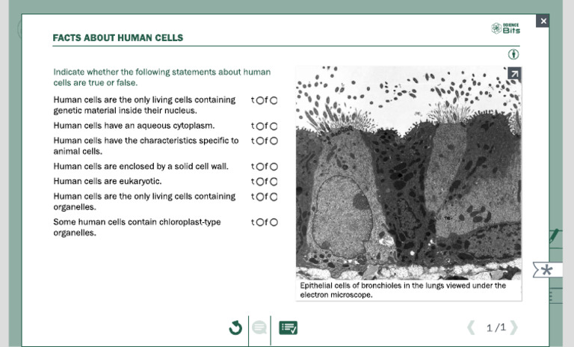Click the statement 'Human cells have an aqueous cytoplasm.'

(134, 126)
